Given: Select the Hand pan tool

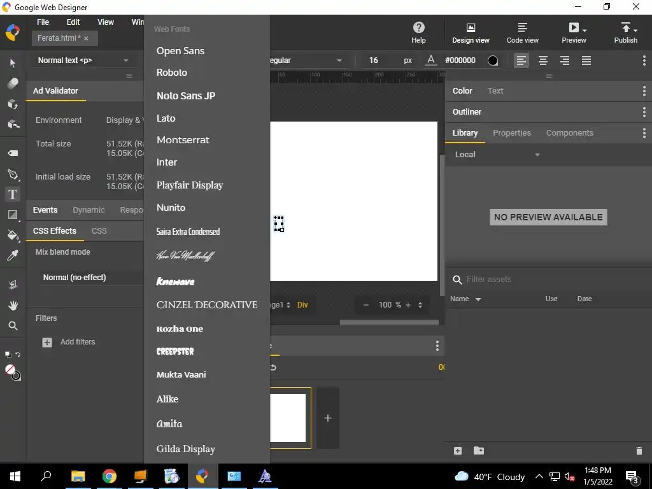Looking at the screenshot, I should pos(13,306).
